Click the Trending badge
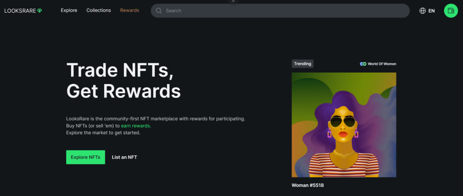The width and height of the screenshot is (463, 196). [x=302, y=64]
